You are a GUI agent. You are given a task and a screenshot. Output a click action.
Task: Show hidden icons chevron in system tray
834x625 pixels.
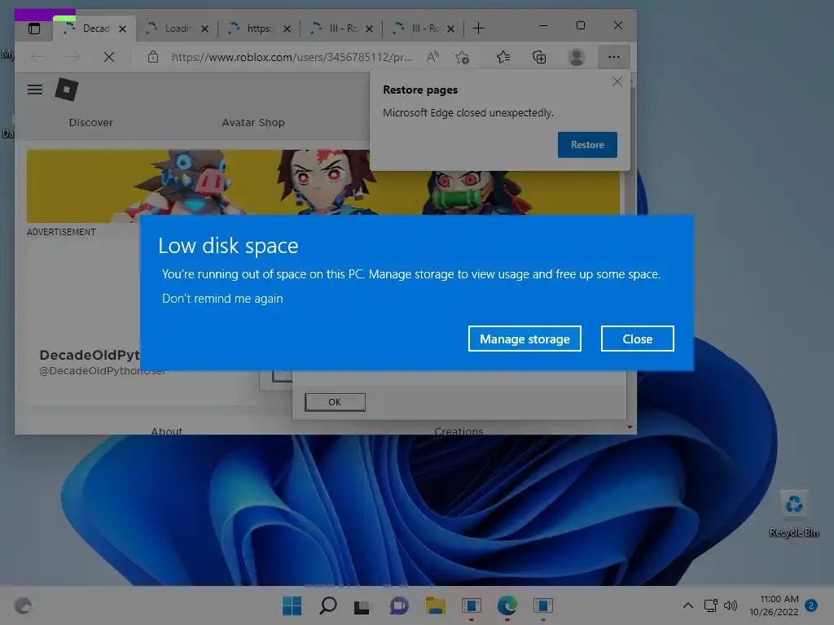687,605
